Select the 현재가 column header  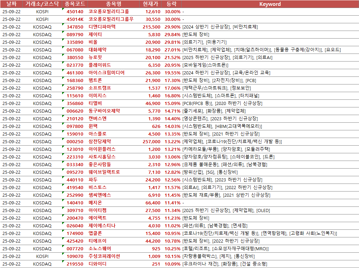tap(150, 4)
